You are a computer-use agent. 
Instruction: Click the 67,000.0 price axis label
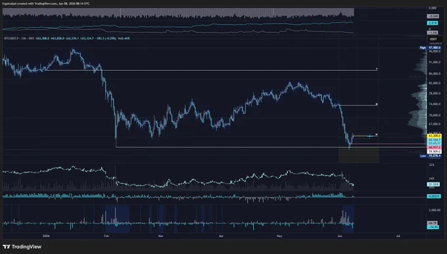(x=435, y=124)
